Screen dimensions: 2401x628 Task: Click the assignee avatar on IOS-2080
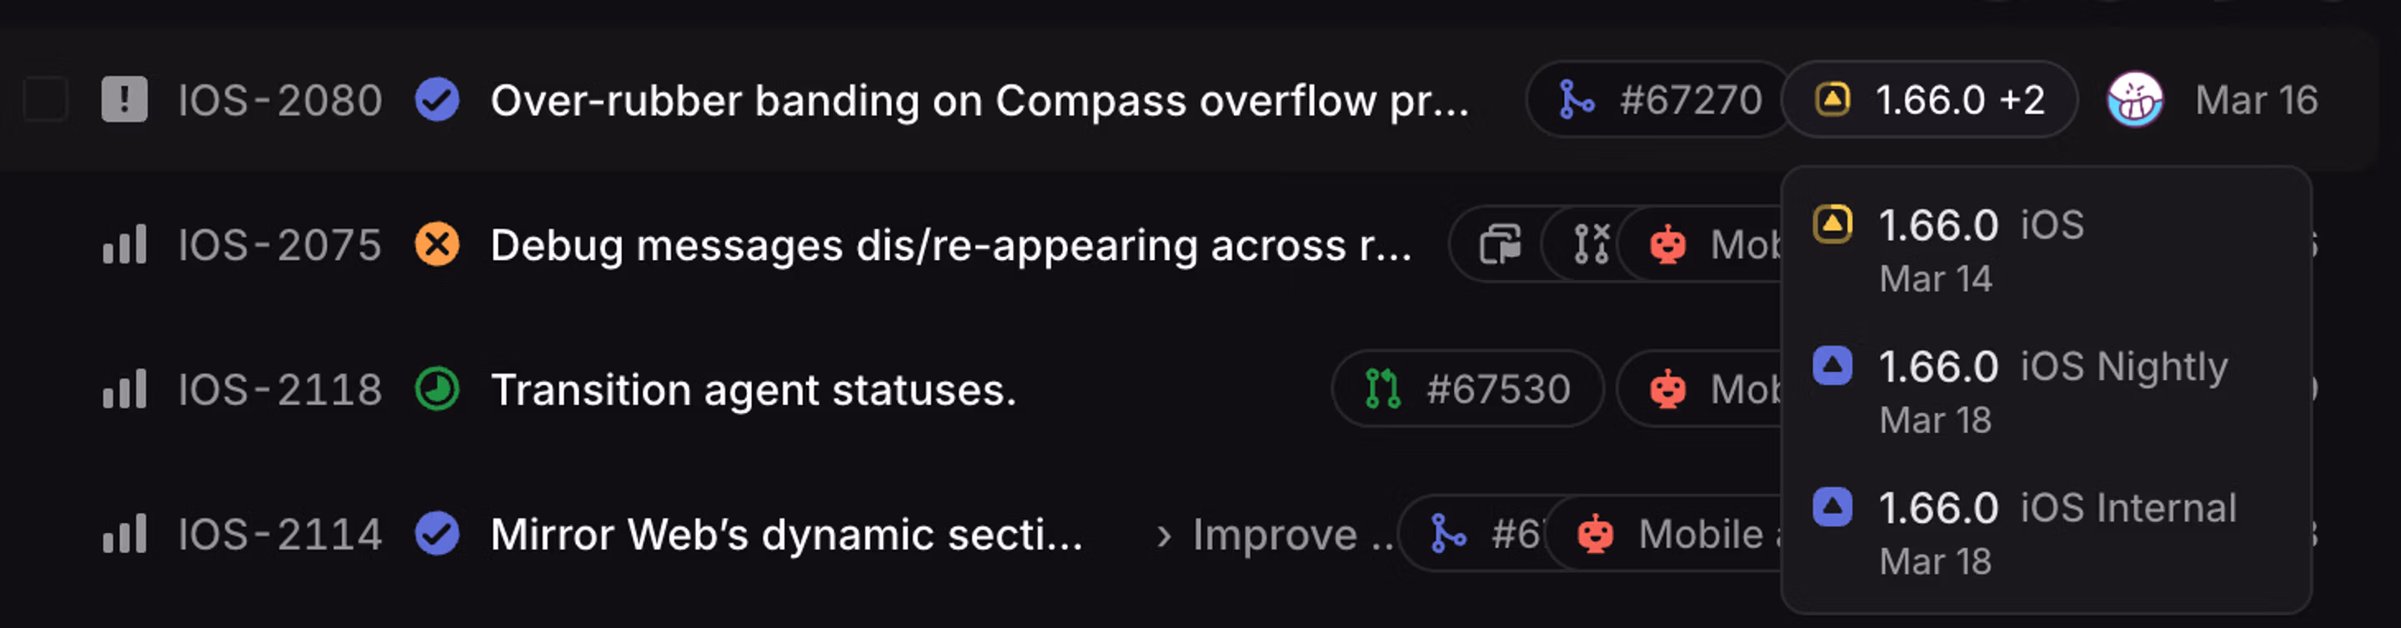(x=2134, y=100)
